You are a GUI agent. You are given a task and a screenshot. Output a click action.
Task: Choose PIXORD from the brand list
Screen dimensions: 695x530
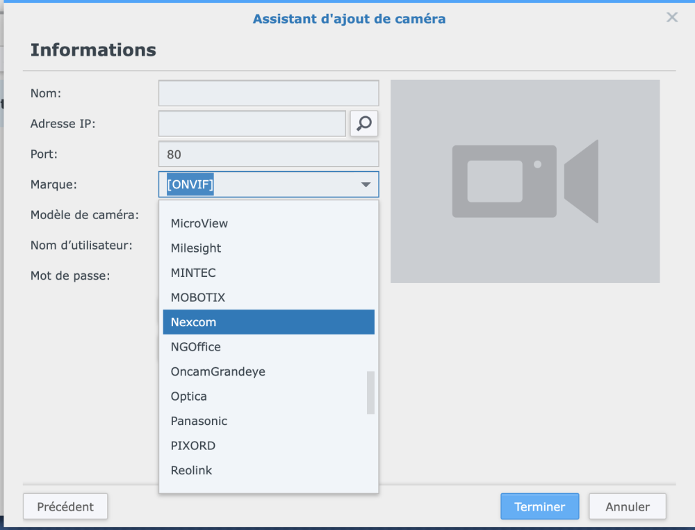point(193,446)
